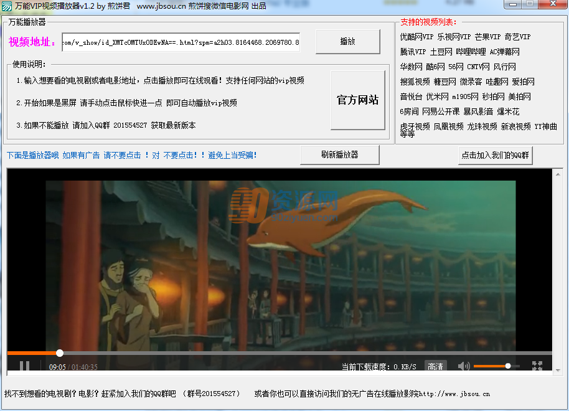
Task: Click 爱拍网 in the supported list
Action: pyautogui.click(x=524, y=82)
